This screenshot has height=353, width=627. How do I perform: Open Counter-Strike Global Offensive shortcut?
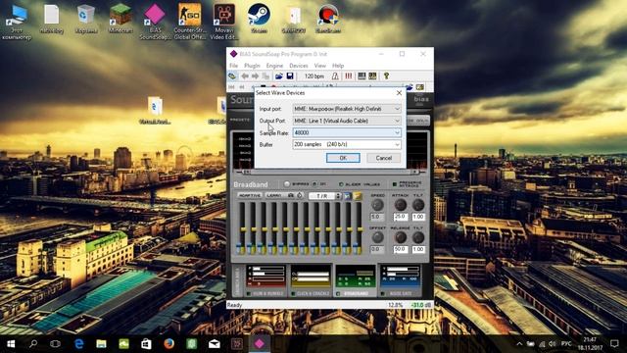click(x=189, y=22)
